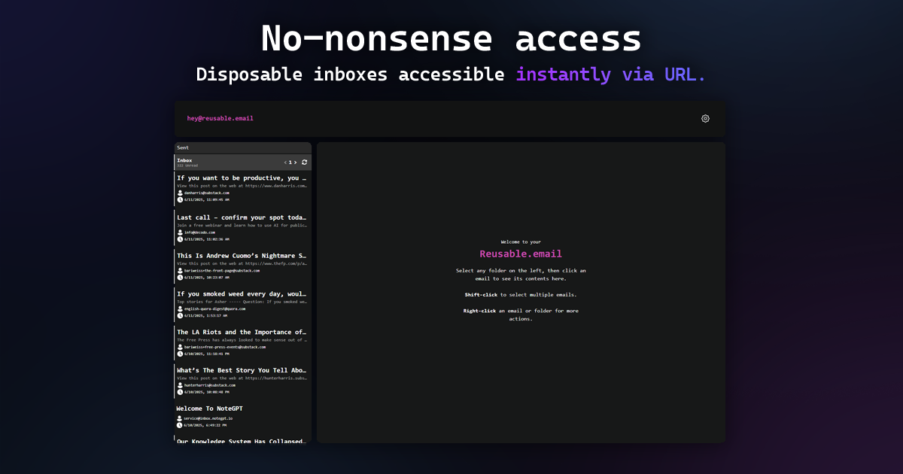The width and height of the screenshot is (903, 474).
Task: Refresh the inbox with the reload icon
Action: (304, 162)
